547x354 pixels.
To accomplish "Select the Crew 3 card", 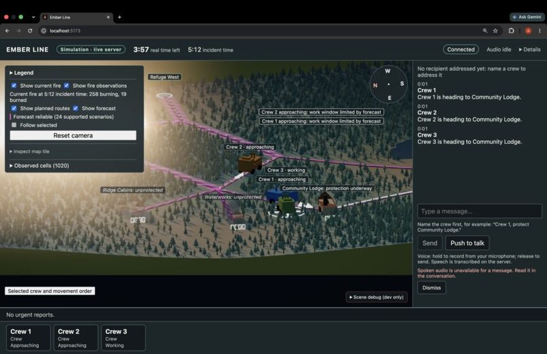I will click(123, 338).
